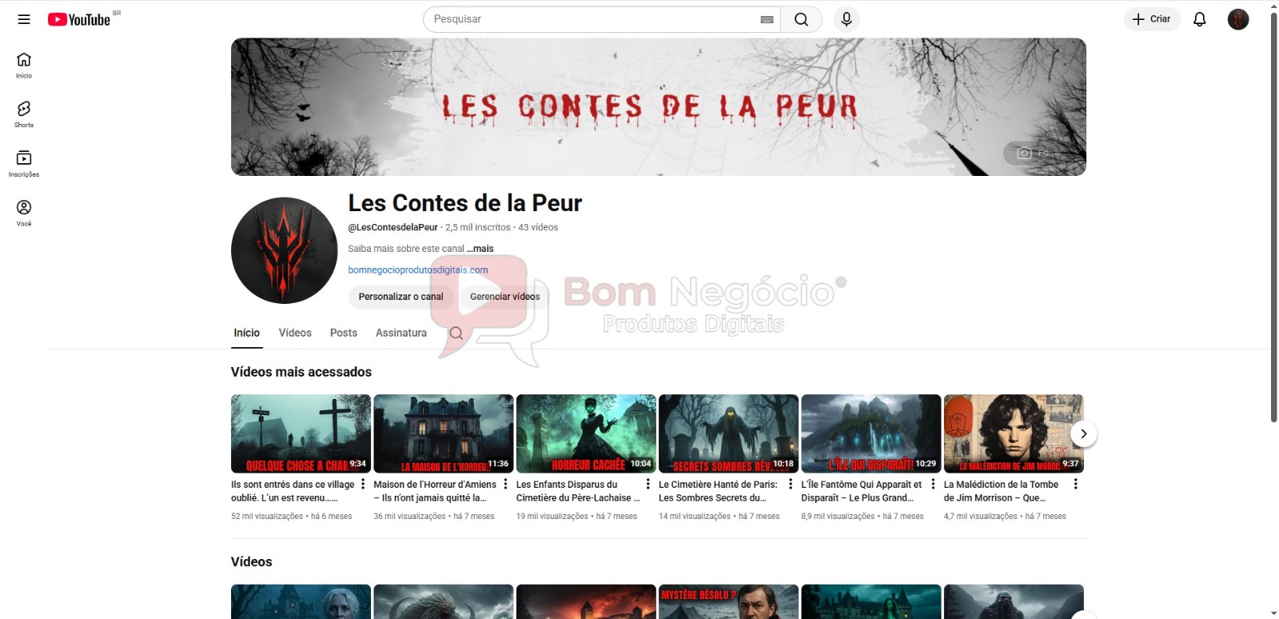Image resolution: width=1279 pixels, height=619 pixels.
Task: Click the search magnifier button
Action: [x=801, y=19]
